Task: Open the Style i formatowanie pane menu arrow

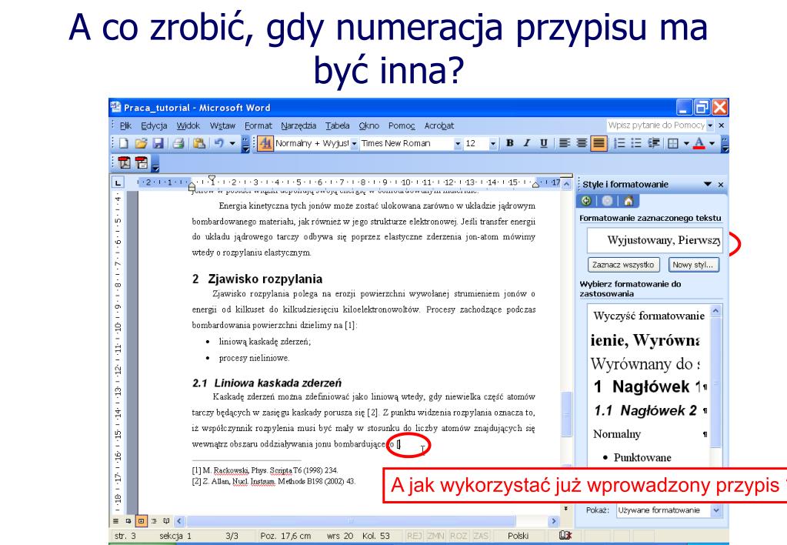Action: pos(708,184)
